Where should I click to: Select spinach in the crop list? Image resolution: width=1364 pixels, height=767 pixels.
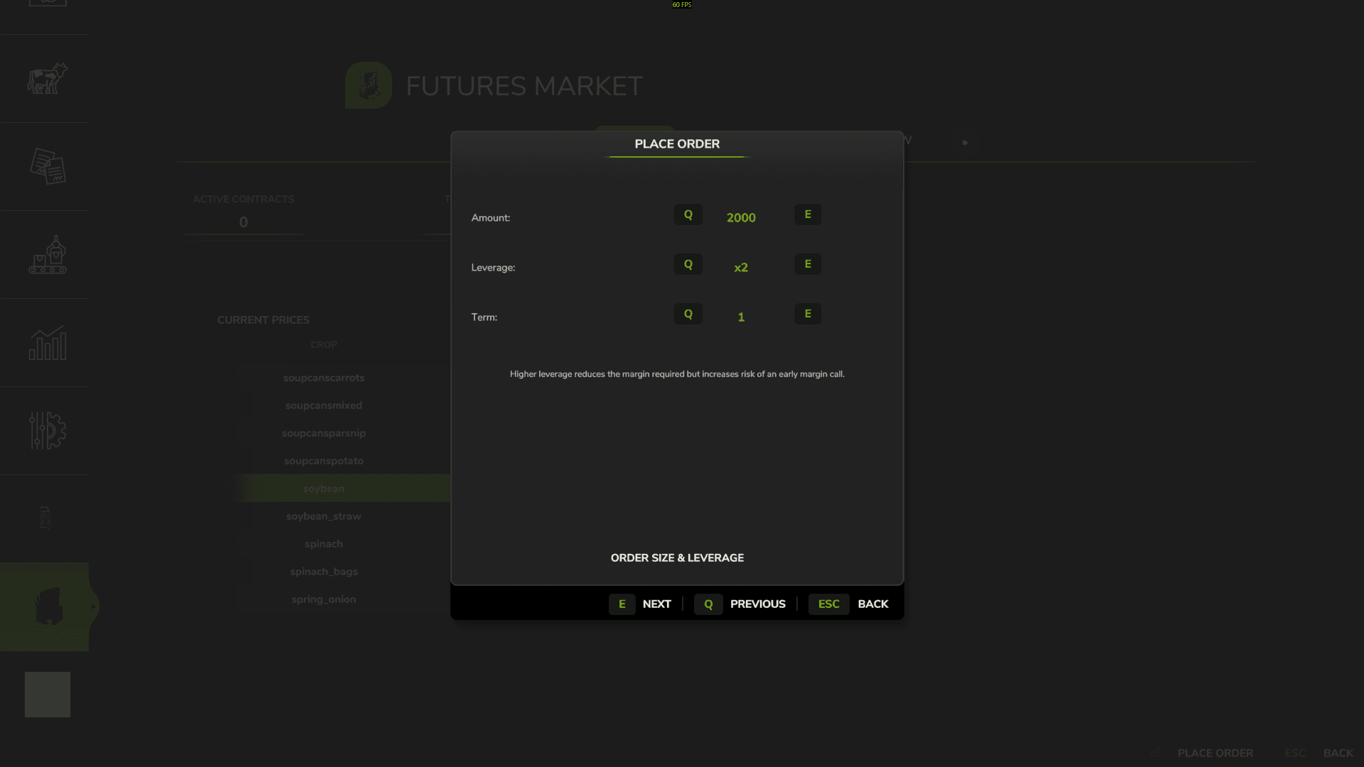324,544
